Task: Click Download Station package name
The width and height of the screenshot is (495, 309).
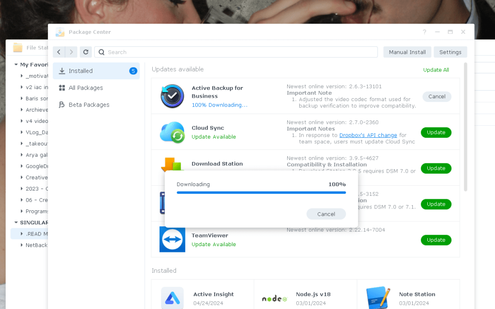Action: pyautogui.click(x=217, y=163)
